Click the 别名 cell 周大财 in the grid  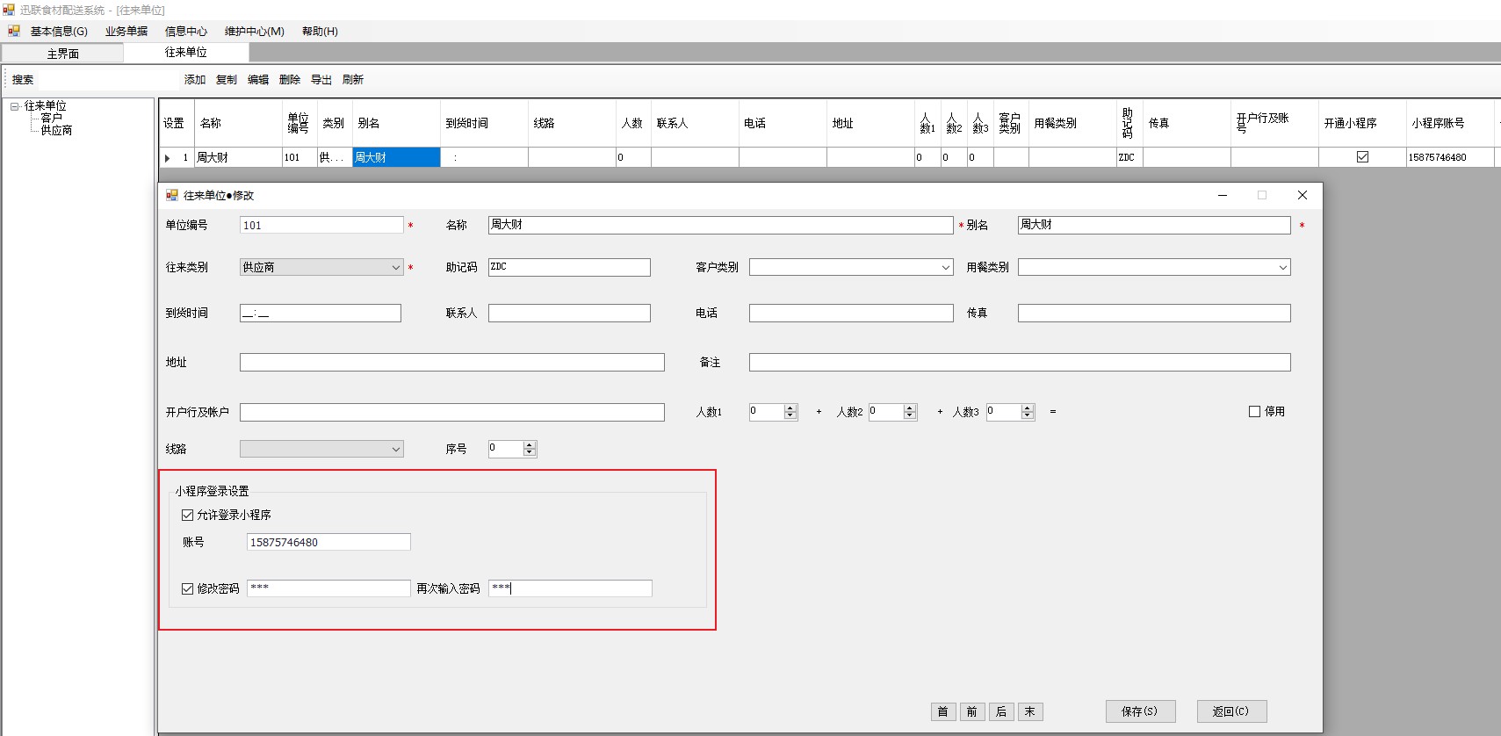pos(396,157)
